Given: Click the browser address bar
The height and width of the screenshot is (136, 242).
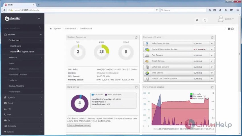Looking at the screenshot, I should pyautogui.click(x=84, y=10).
